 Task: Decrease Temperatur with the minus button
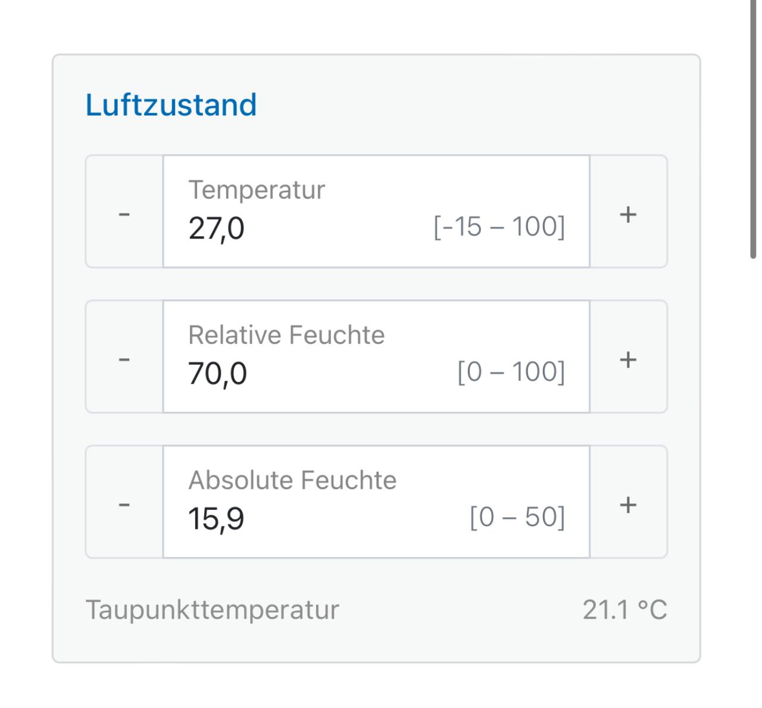(124, 212)
